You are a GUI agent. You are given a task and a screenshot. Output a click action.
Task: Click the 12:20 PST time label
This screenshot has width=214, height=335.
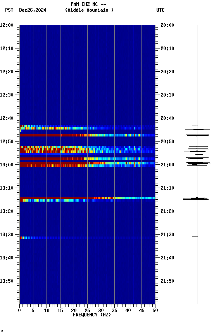click(7, 72)
